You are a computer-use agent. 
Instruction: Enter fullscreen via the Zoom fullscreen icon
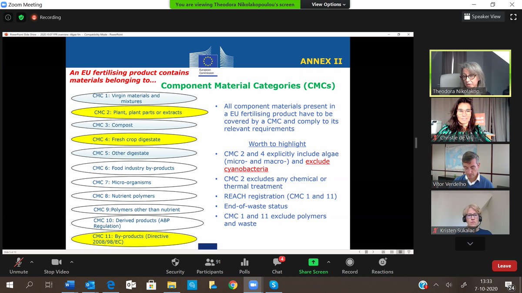pos(514,16)
